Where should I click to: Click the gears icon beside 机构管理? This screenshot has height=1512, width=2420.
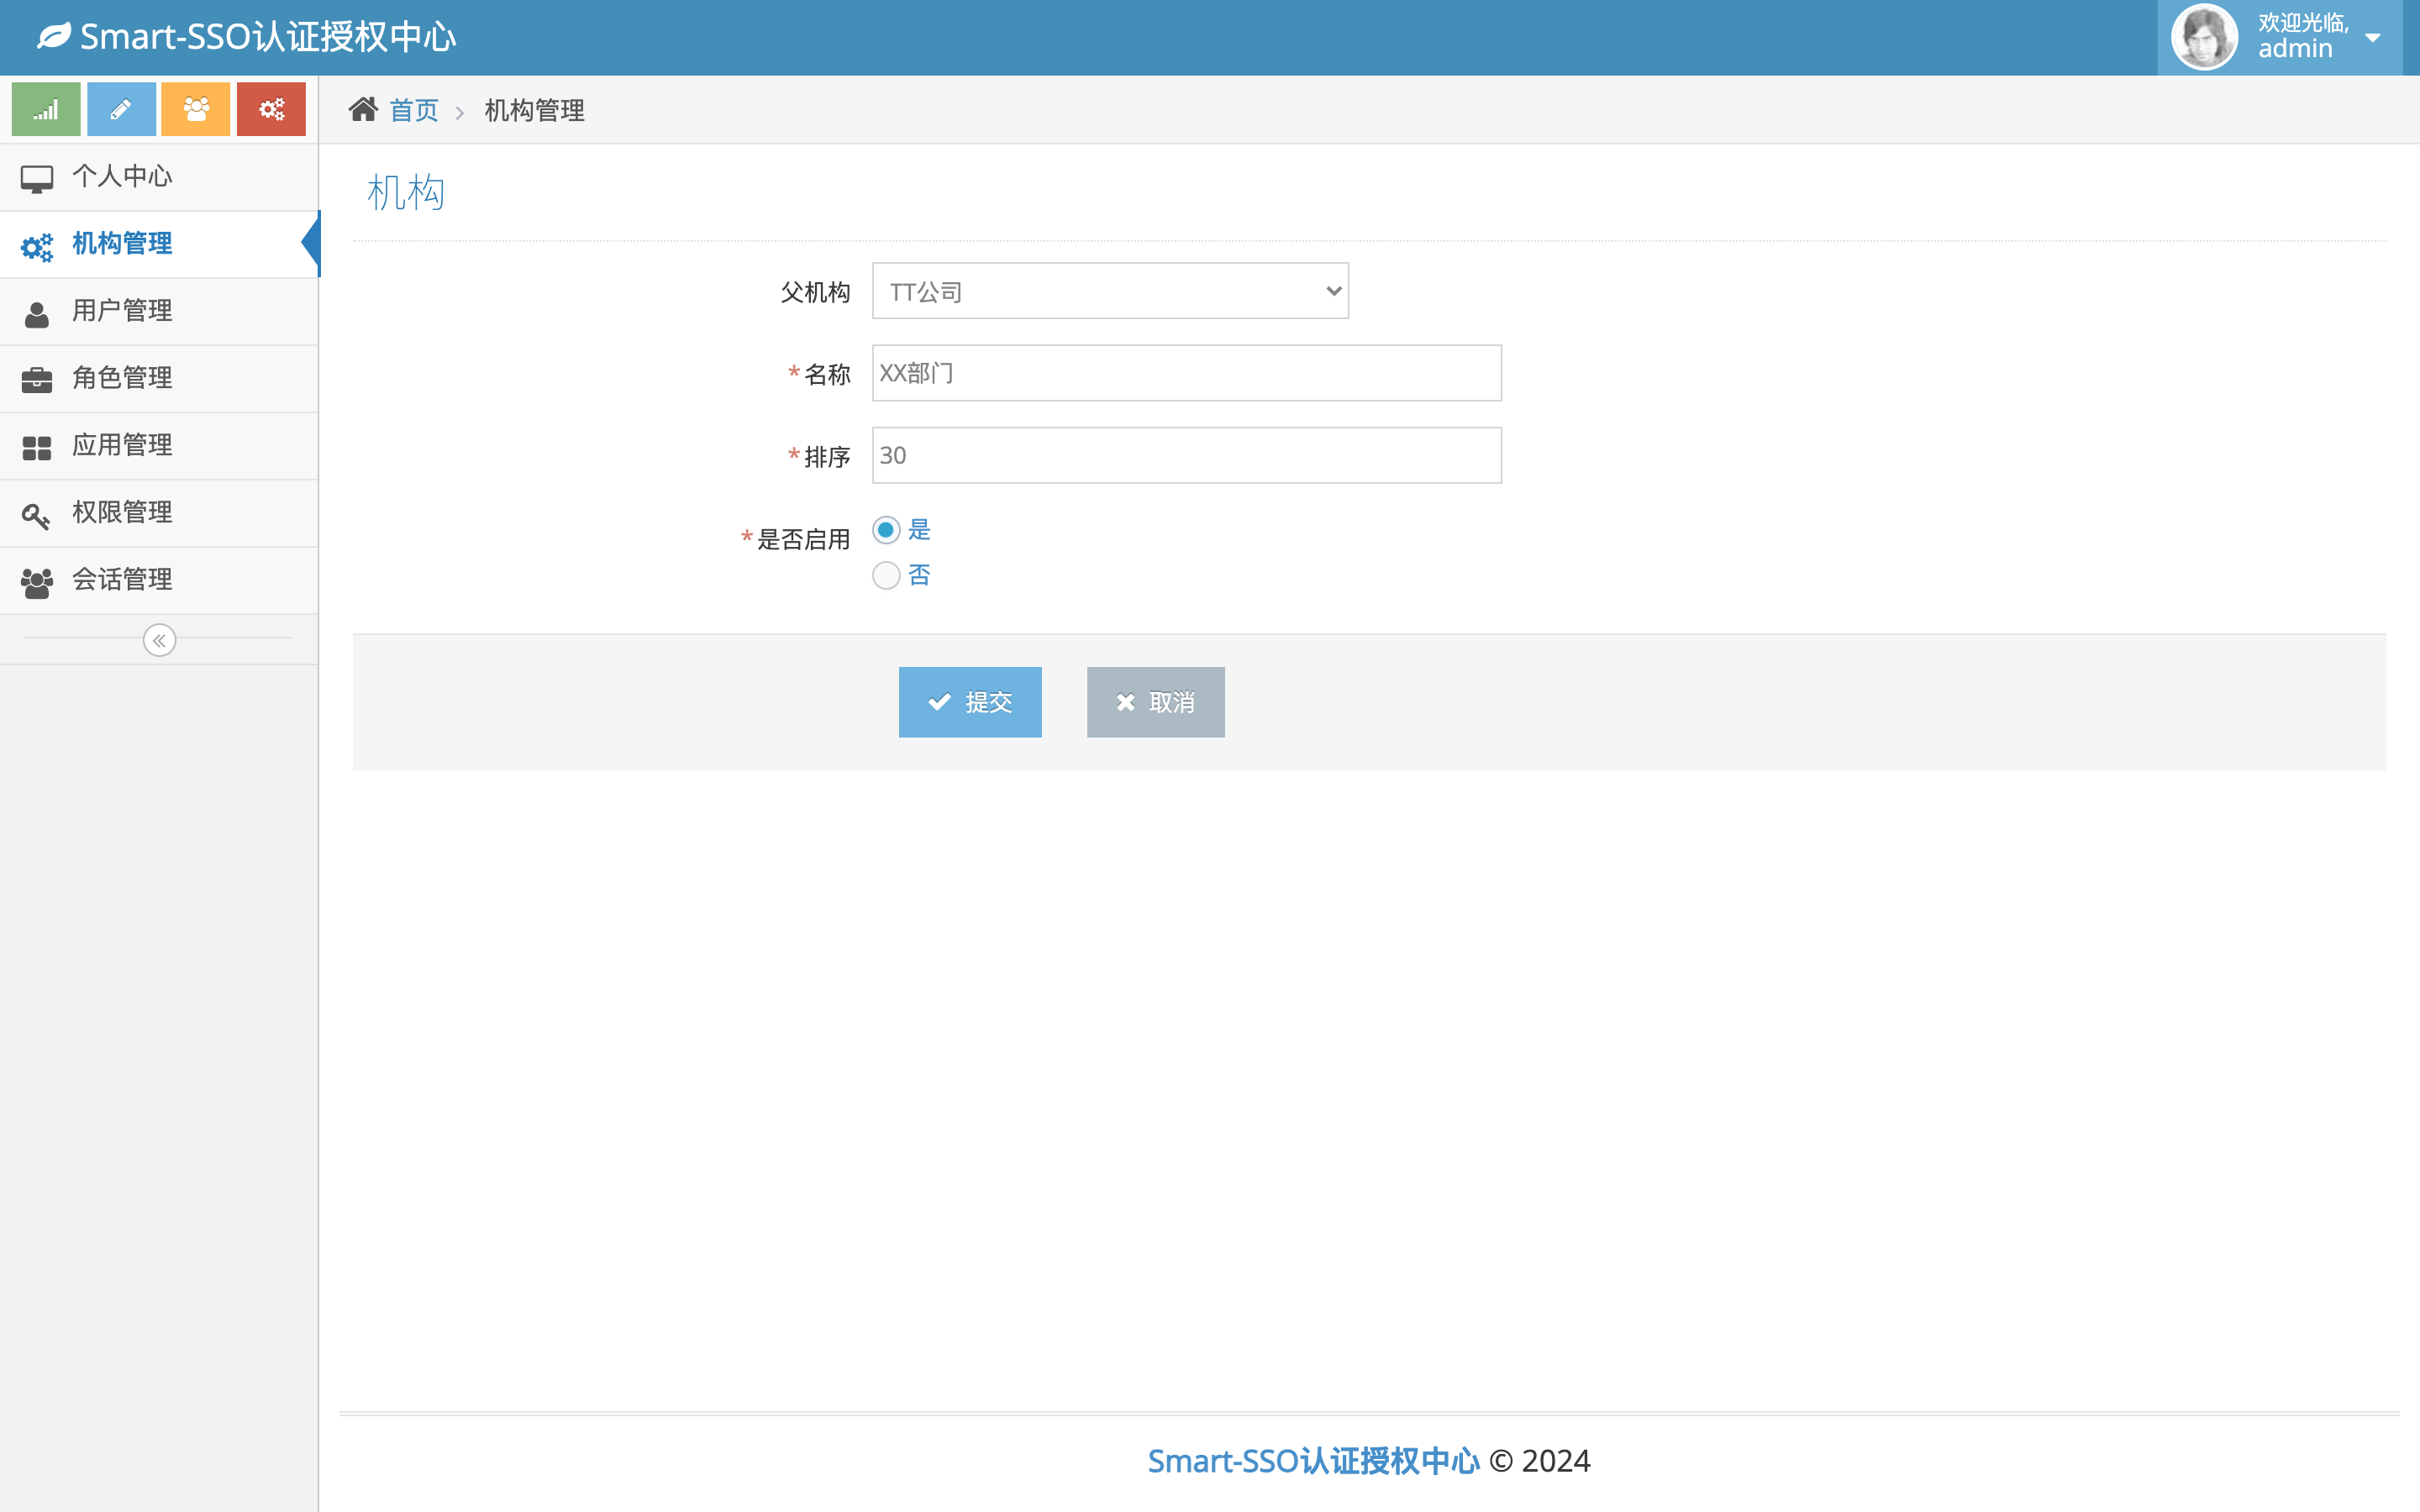coord(37,246)
